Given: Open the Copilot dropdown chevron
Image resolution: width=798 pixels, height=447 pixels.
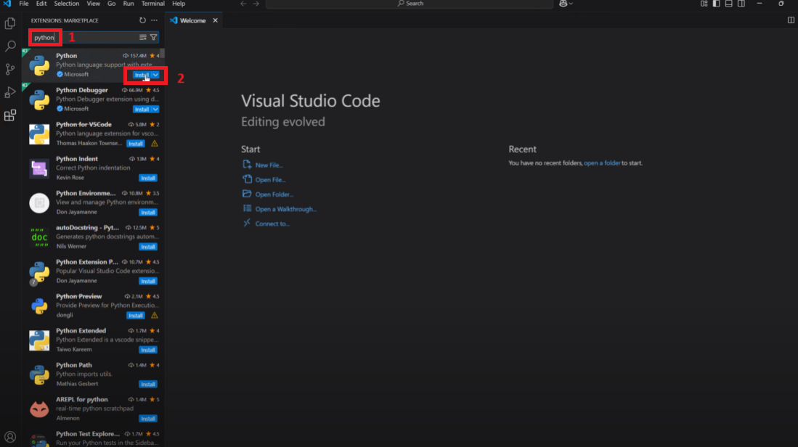Looking at the screenshot, I should [571, 4].
